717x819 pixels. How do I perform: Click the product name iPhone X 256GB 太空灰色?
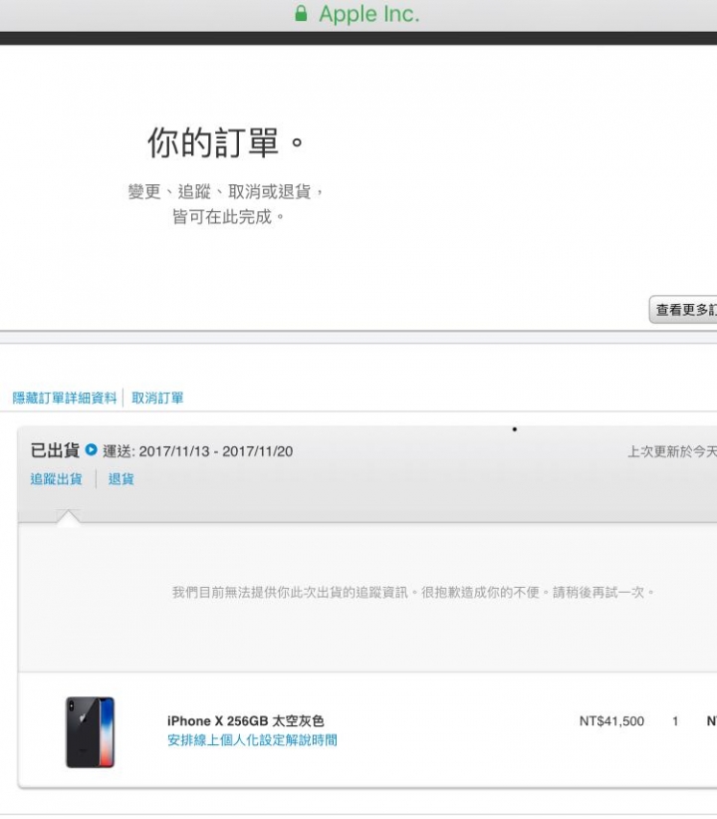click(x=245, y=720)
